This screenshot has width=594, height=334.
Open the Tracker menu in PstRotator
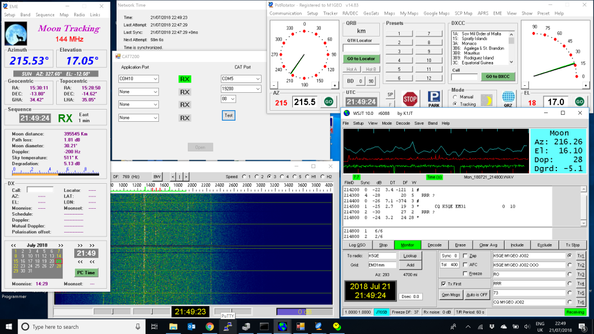tap(330, 13)
